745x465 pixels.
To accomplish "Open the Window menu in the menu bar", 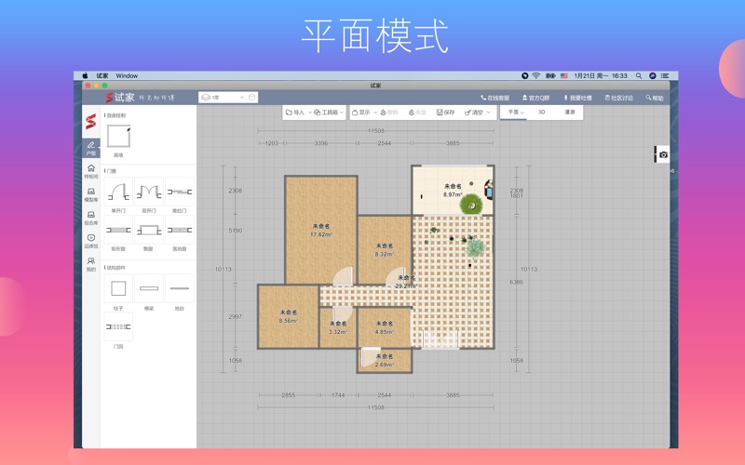I will pos(127,75).
